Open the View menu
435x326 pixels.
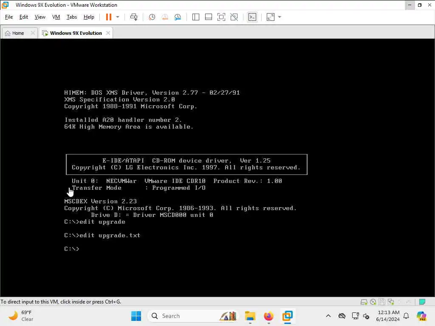pos(40,17)
